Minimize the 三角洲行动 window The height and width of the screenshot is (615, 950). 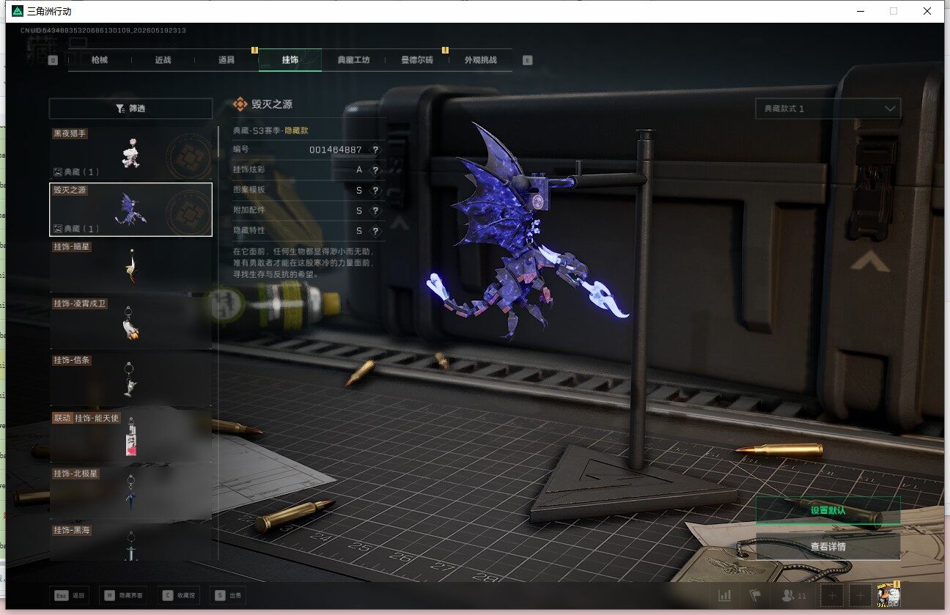(x=859, y=11)
